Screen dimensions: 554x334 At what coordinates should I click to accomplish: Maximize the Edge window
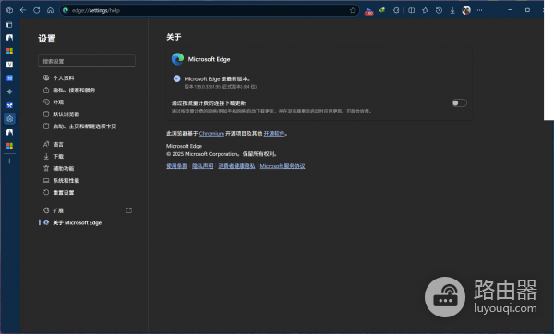point(527,10)
